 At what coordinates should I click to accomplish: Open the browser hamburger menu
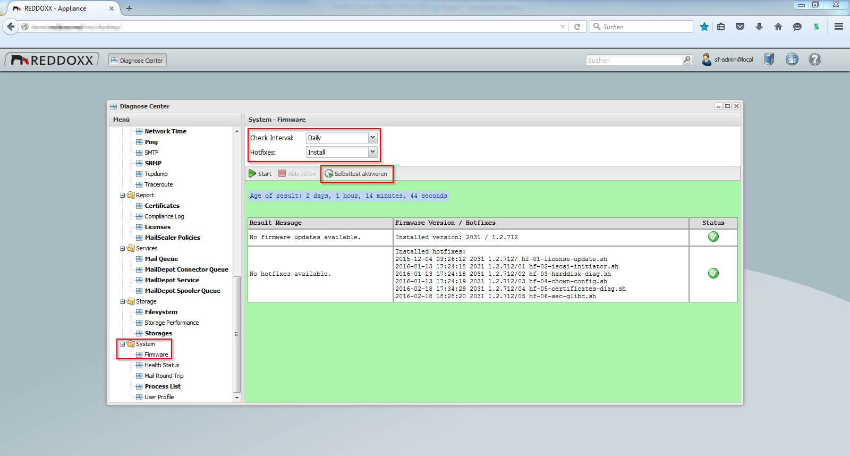pos(839,27)
